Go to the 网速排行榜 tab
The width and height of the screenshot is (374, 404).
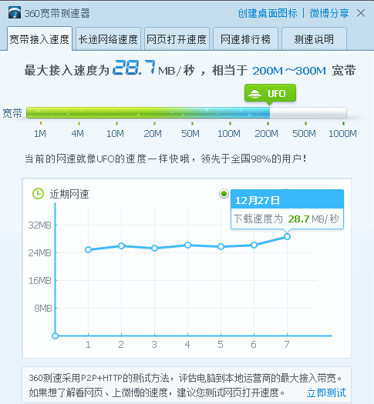[x=245, y=39]
